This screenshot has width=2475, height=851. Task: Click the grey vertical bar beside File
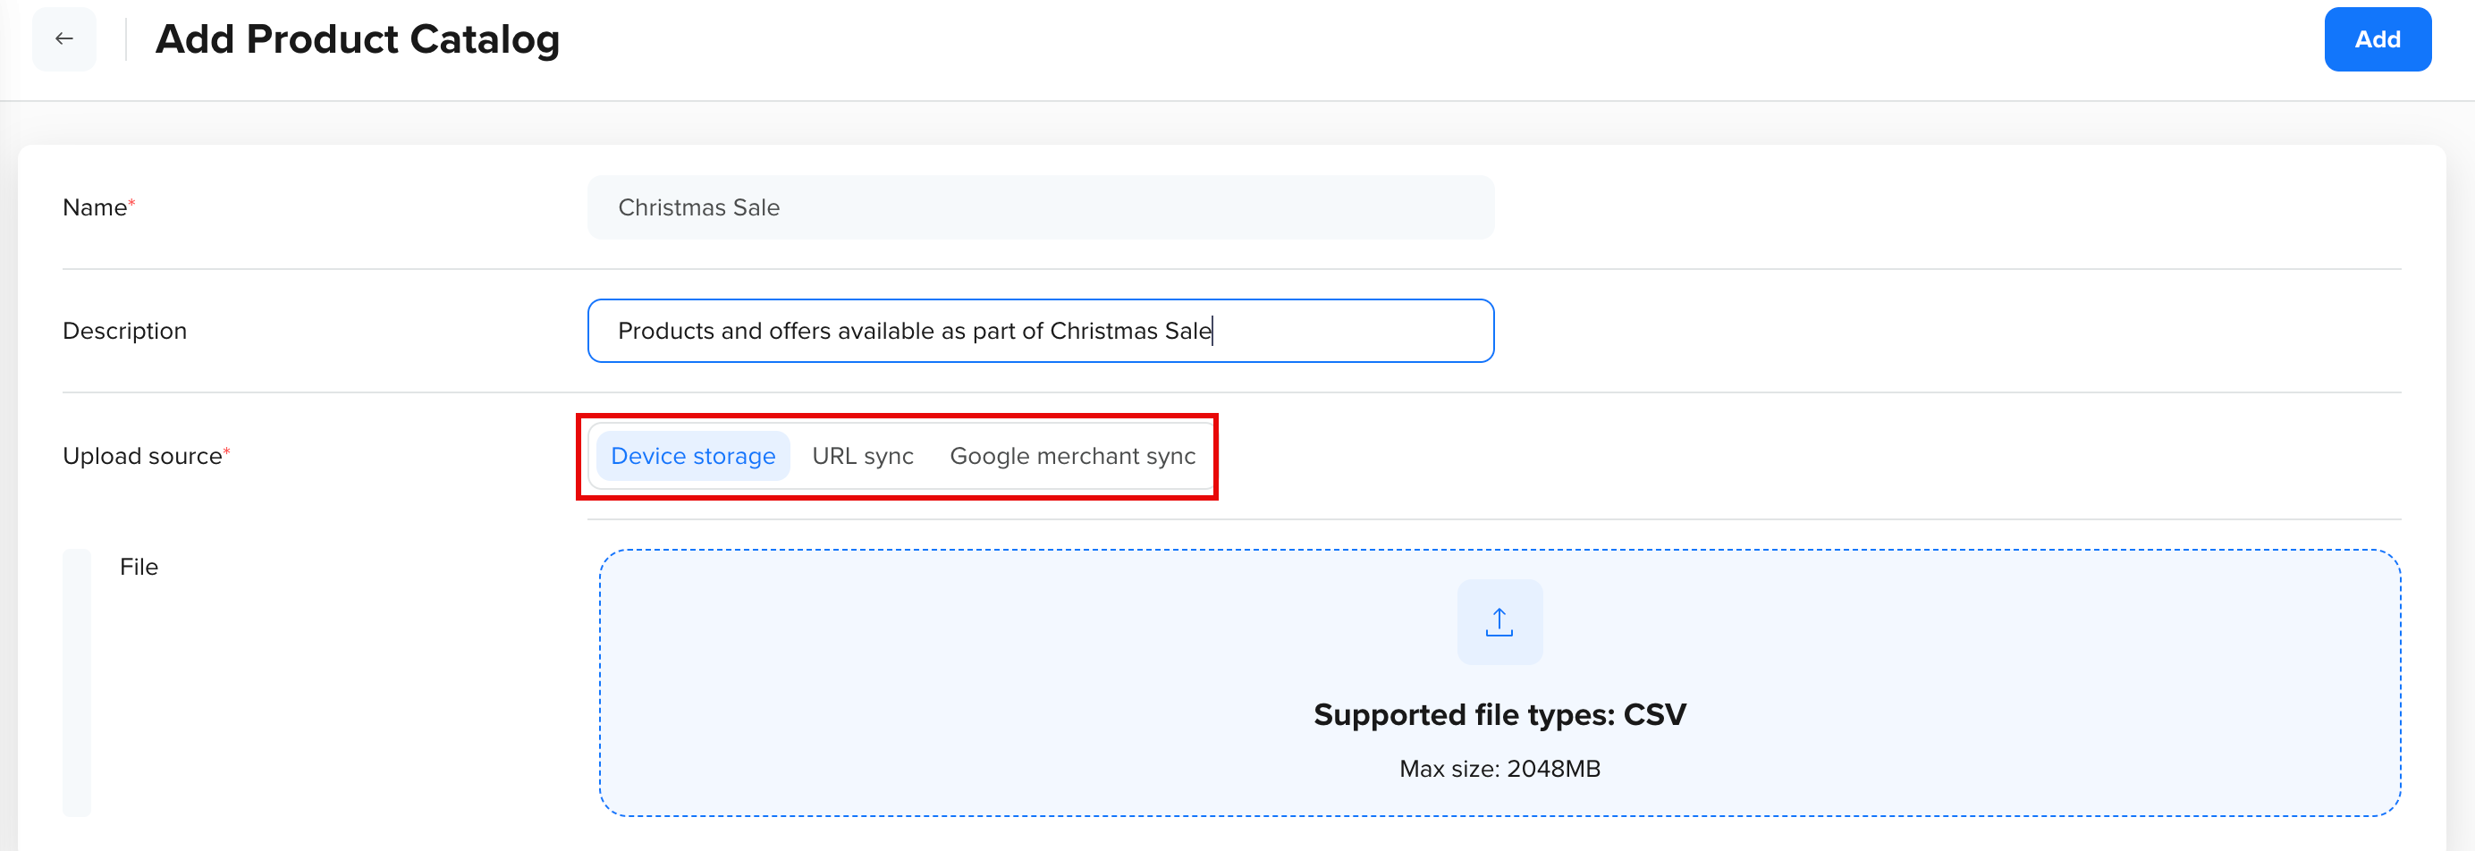tap(77, 683)
